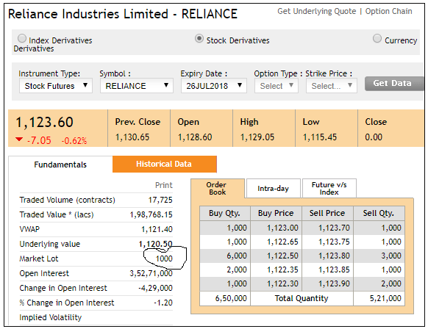Select the Intra-day tab
The image size is (428, 329).
pyautogui.click(x=274, y=188)
